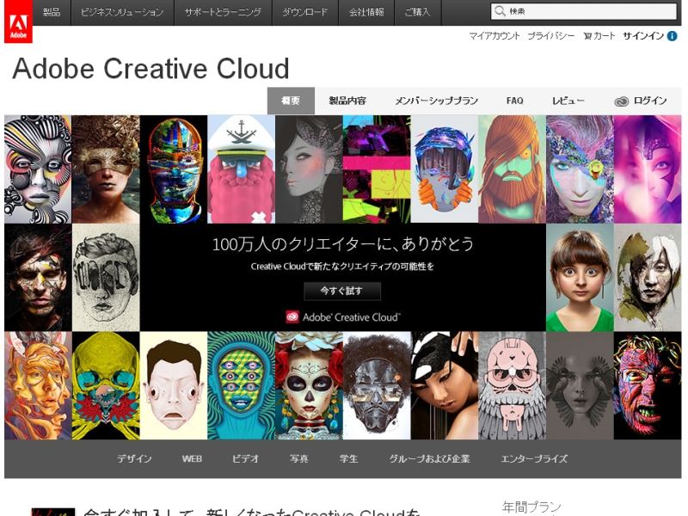688x516 pixels.
Task: Click the afro head with geometric mask
Action: click(377, 385)
